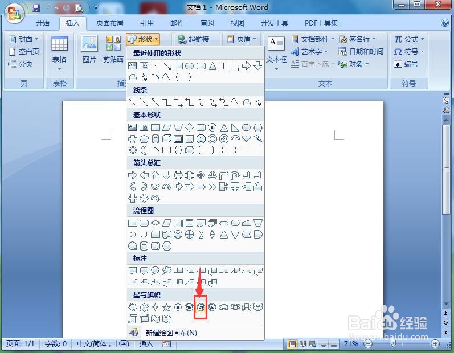Open the Office button menu
This screenshot has width=454, height=353.
click(x=14, y=14)
